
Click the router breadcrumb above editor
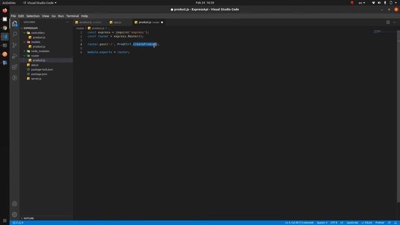[80, 28]
